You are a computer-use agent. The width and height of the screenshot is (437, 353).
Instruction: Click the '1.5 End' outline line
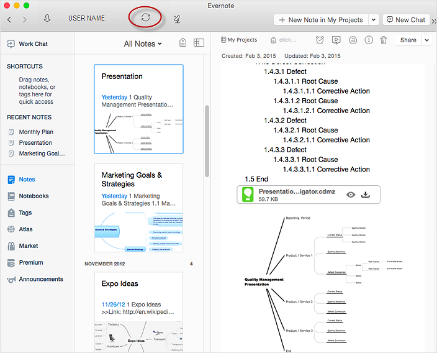click(x=256, y=179)
